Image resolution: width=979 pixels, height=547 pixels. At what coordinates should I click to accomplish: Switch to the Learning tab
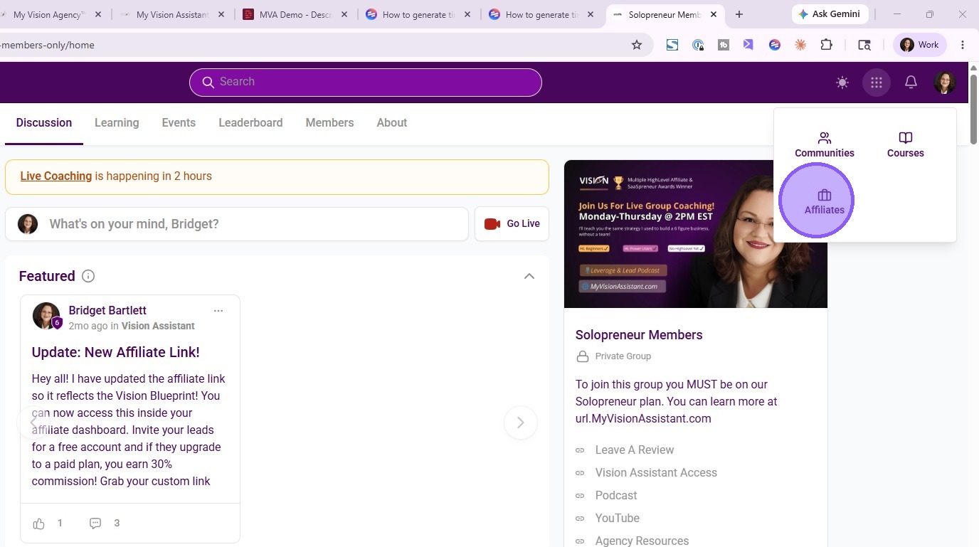point(117,123)
